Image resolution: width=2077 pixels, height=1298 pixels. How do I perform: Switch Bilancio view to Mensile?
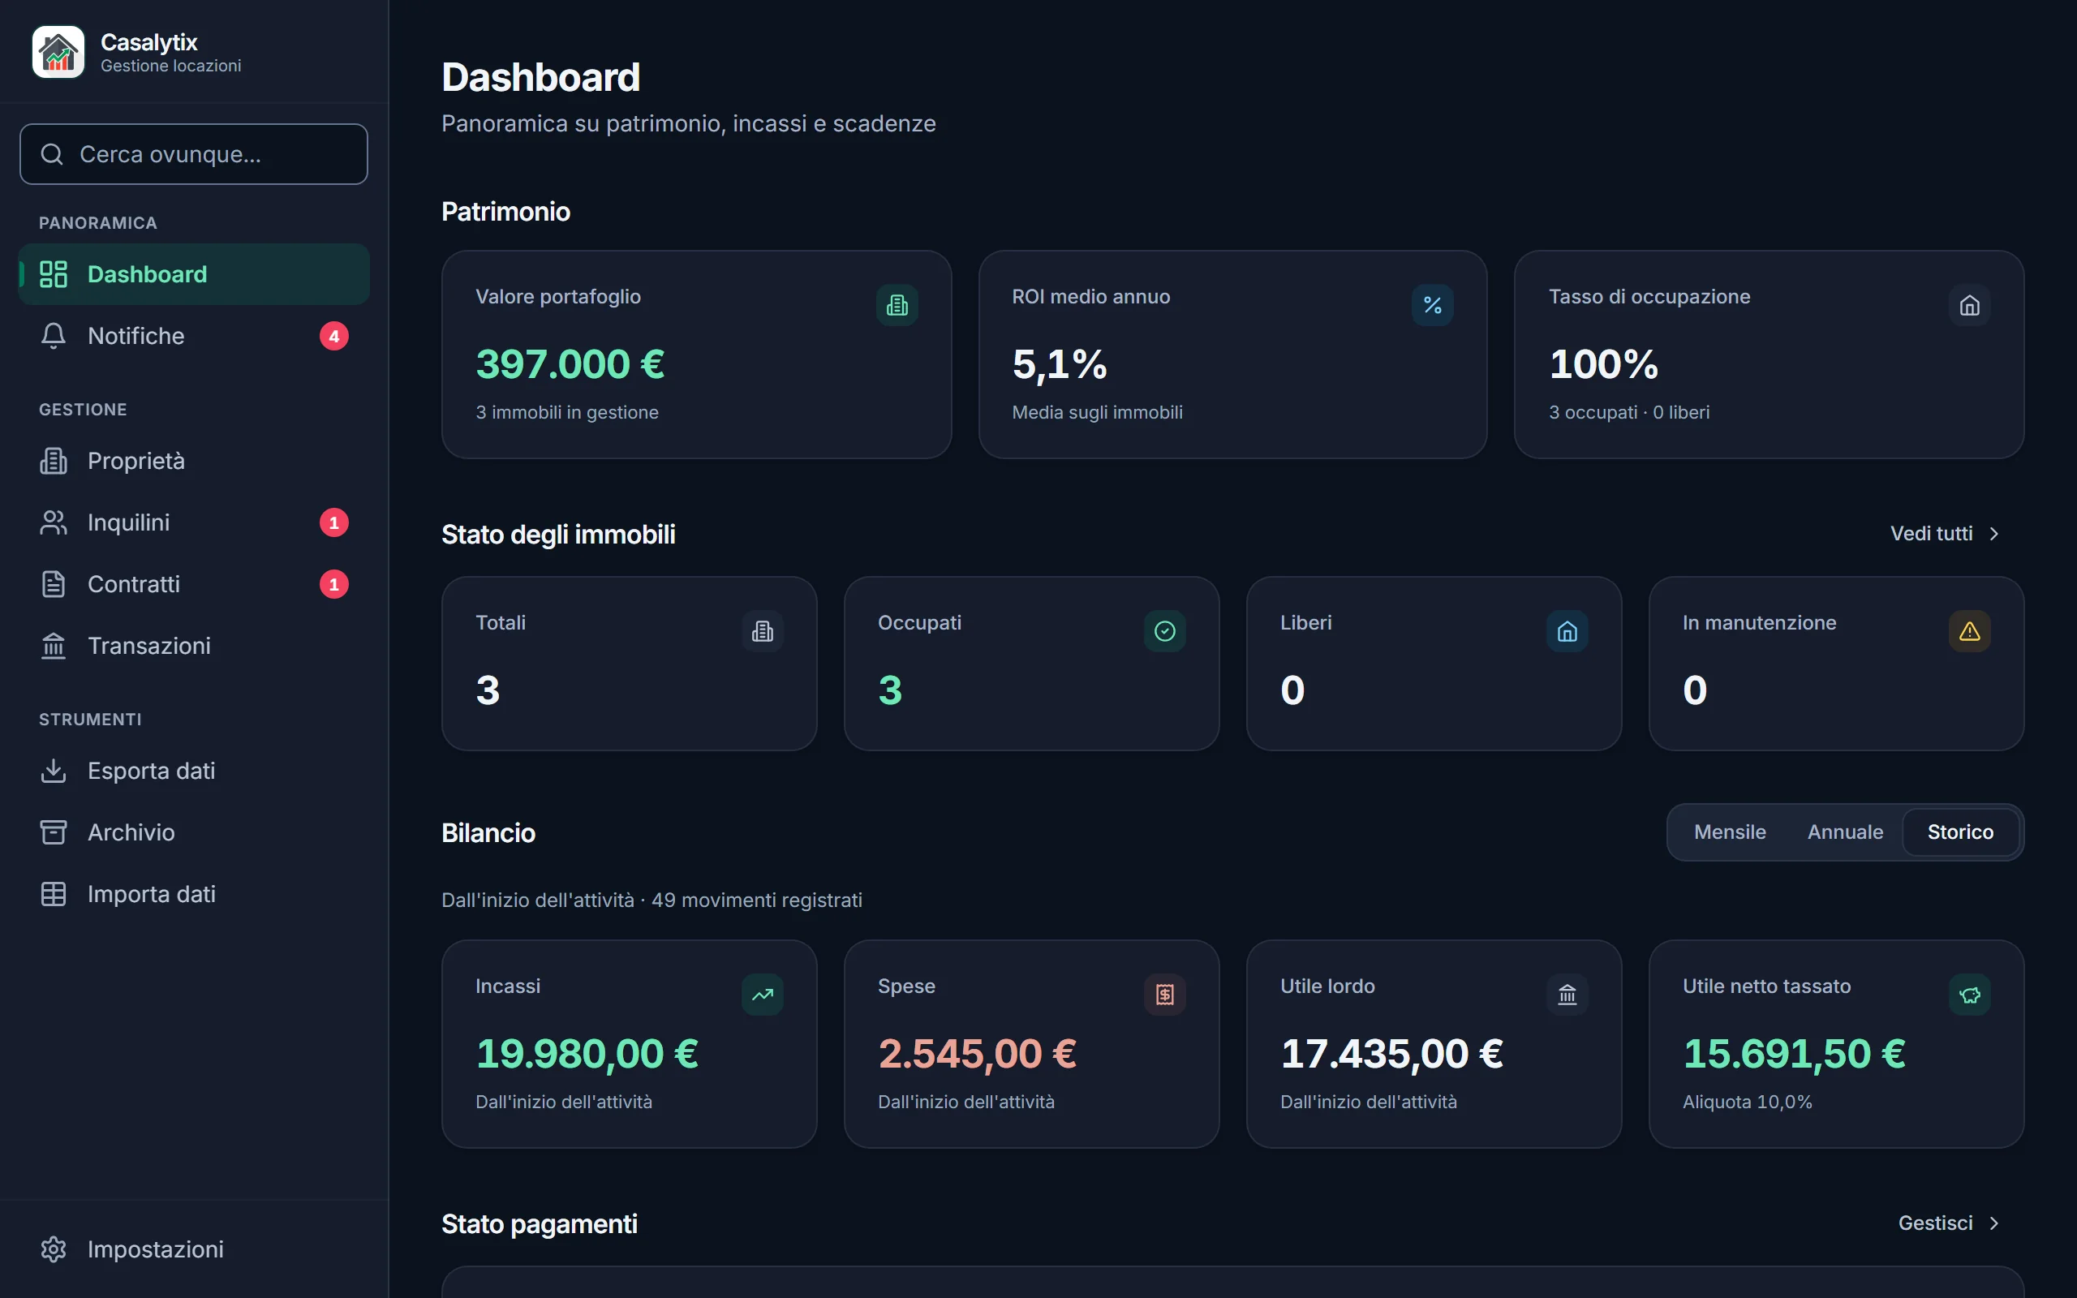pos(1730,832)
